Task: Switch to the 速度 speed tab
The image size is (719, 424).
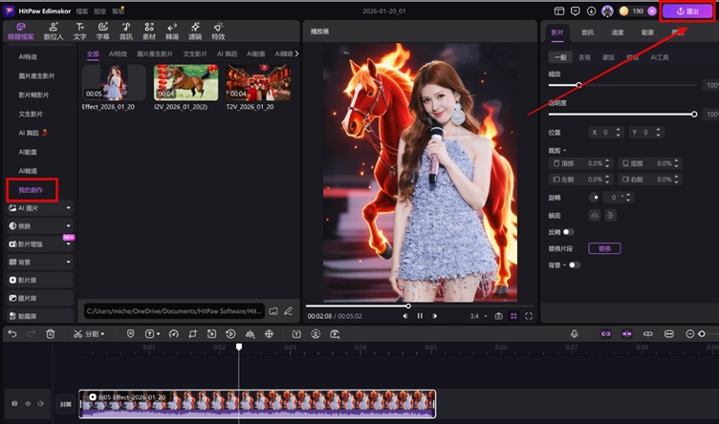Action: tap(616, 32)
